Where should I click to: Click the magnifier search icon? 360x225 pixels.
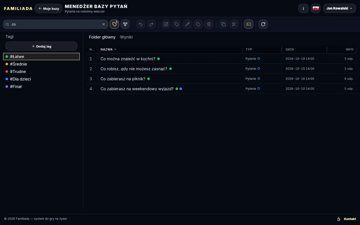click(7, 24)
